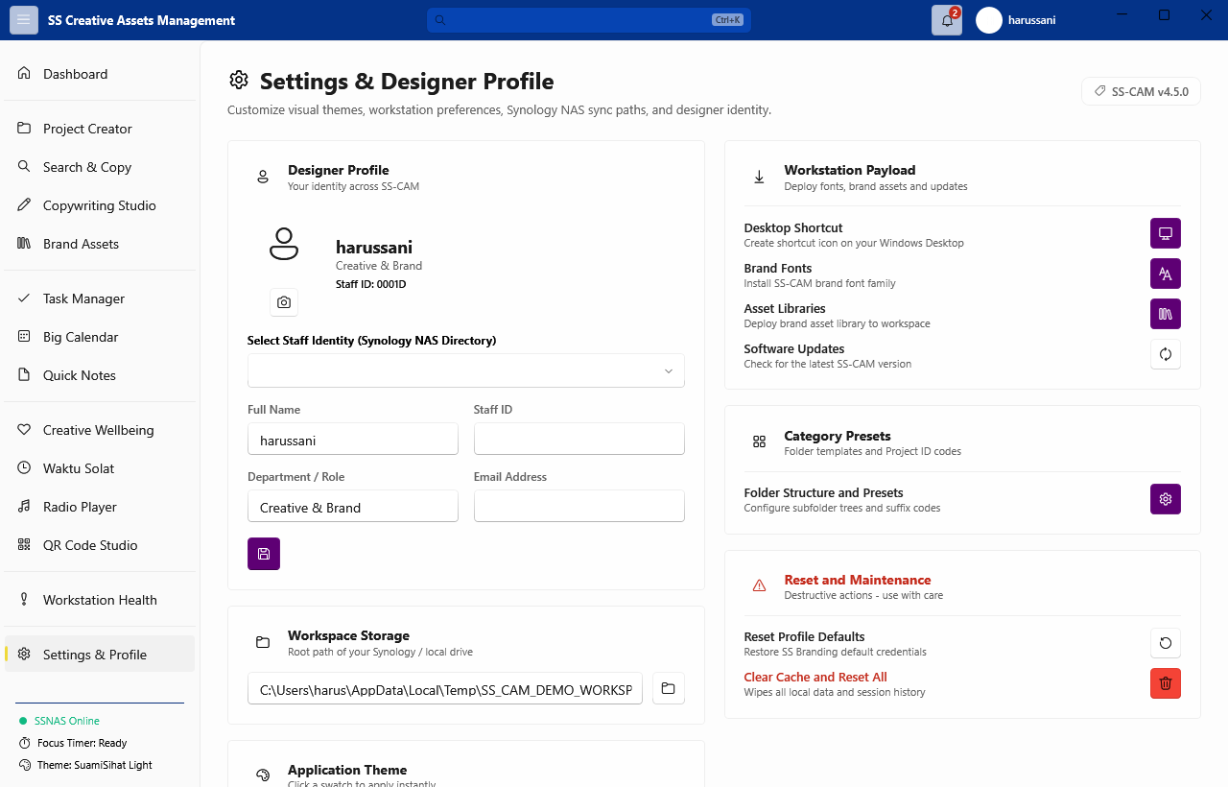Click the Full Name input field
This screenshot has width=1228, height=787.
(353, 440)
